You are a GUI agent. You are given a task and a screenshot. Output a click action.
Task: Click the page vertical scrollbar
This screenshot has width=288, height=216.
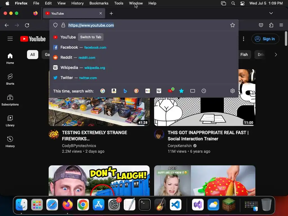click(x=286, y=39)
